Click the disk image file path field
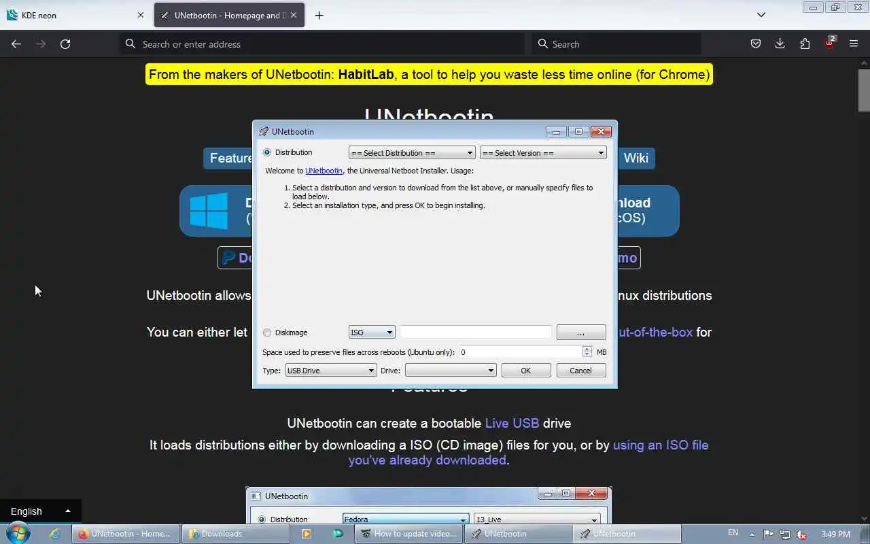 (476, 333)
